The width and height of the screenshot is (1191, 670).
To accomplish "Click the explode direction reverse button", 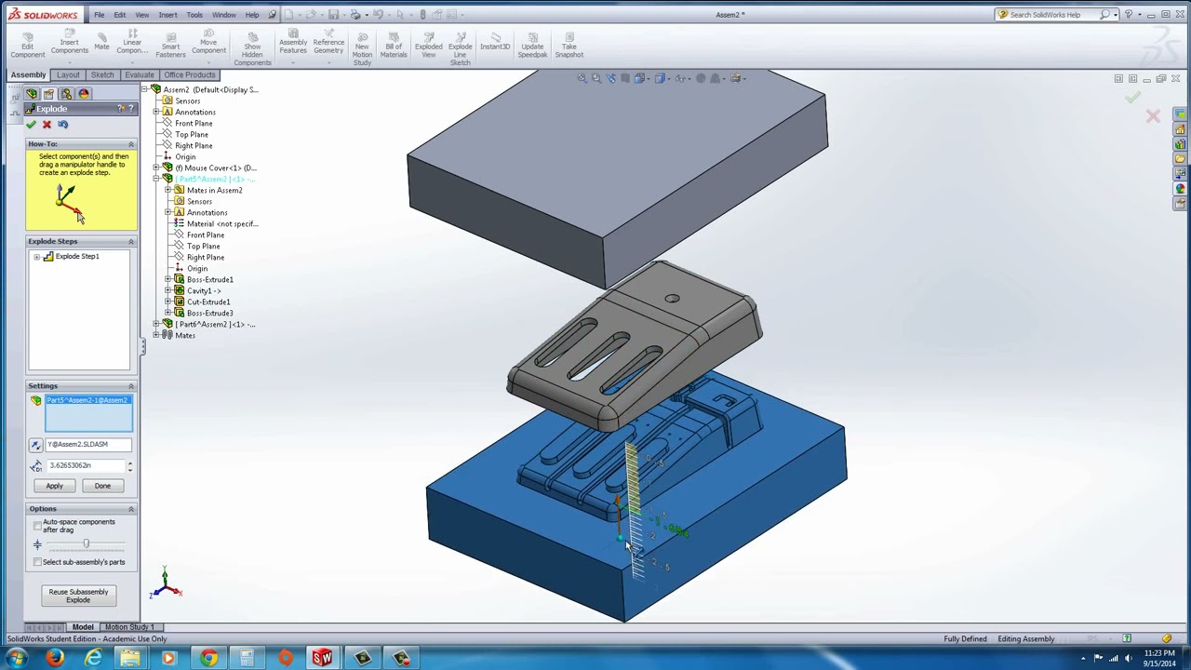I will (35, 445).
